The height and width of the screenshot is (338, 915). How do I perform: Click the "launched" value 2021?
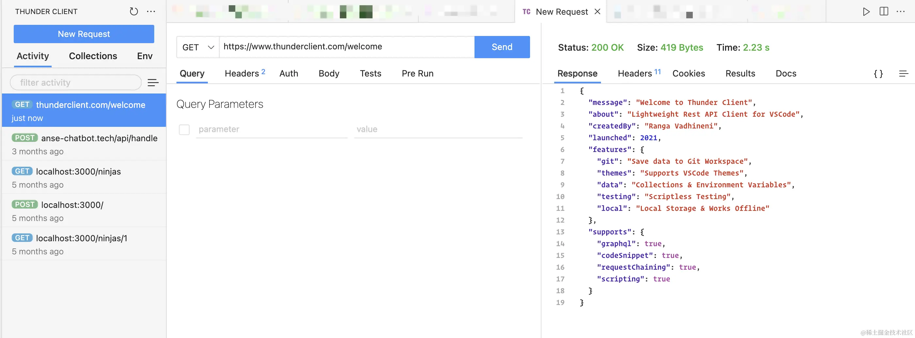coord(648,138)
